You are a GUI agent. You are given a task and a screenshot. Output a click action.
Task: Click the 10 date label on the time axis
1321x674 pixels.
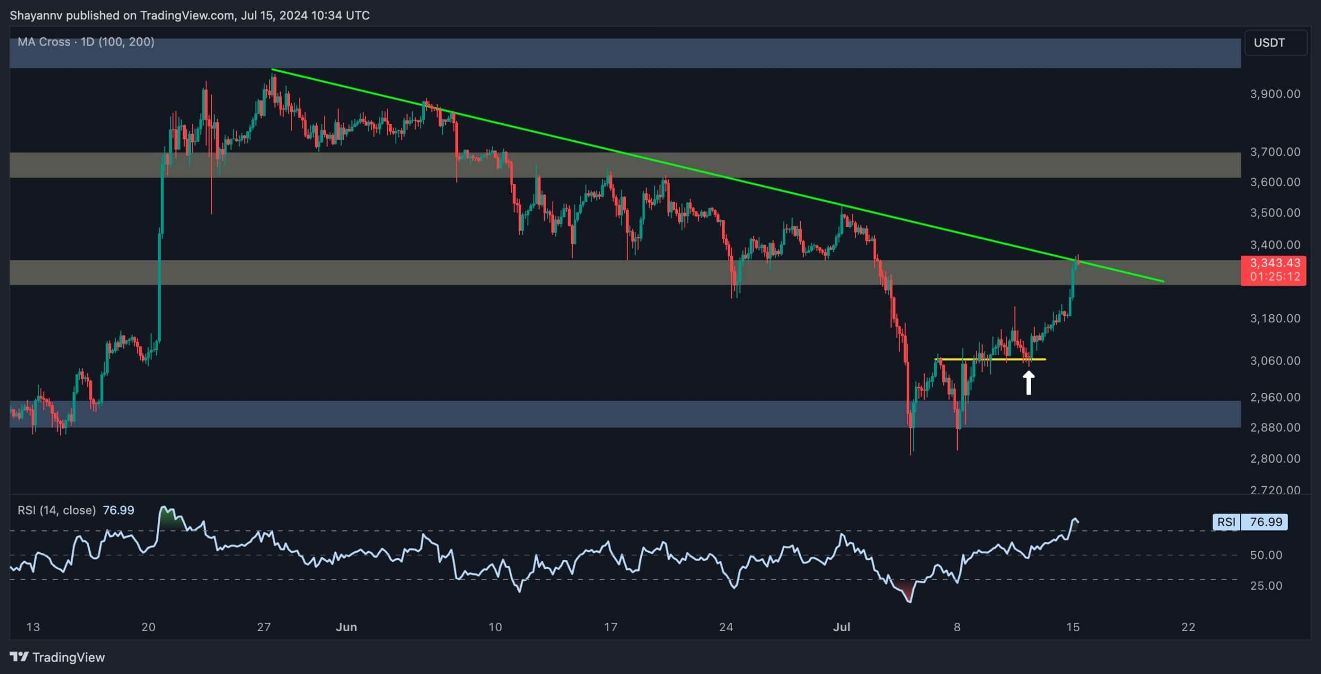coord(495,627)
